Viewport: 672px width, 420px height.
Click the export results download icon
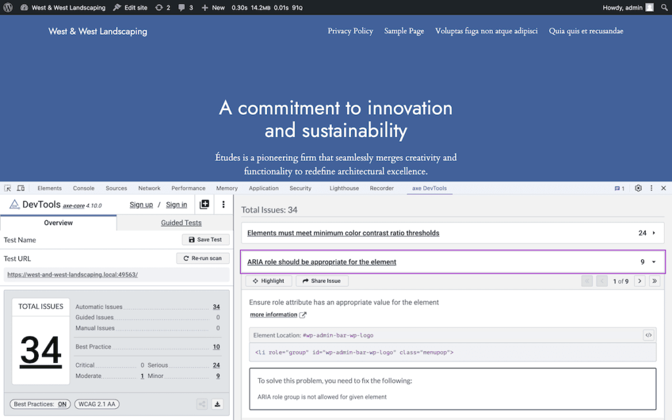click(x=218, y=404)
